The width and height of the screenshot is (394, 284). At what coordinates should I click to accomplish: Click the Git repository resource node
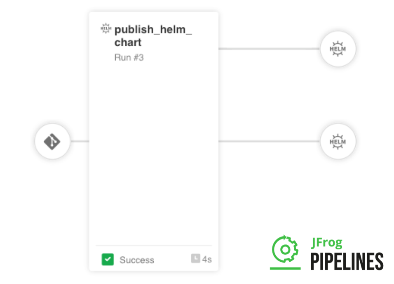coord(52,142)
